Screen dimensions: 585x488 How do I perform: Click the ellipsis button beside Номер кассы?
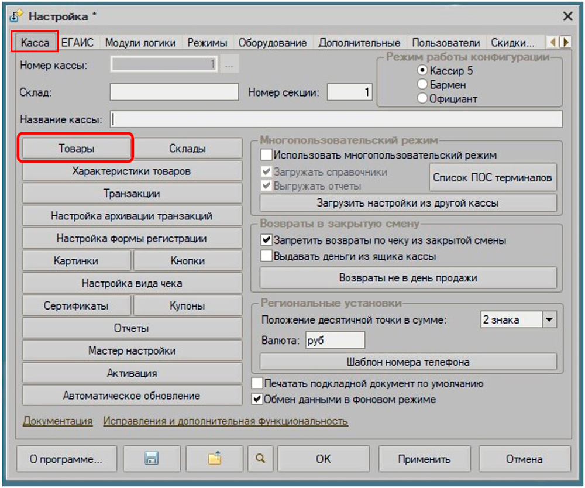click(x=229, y=65)
